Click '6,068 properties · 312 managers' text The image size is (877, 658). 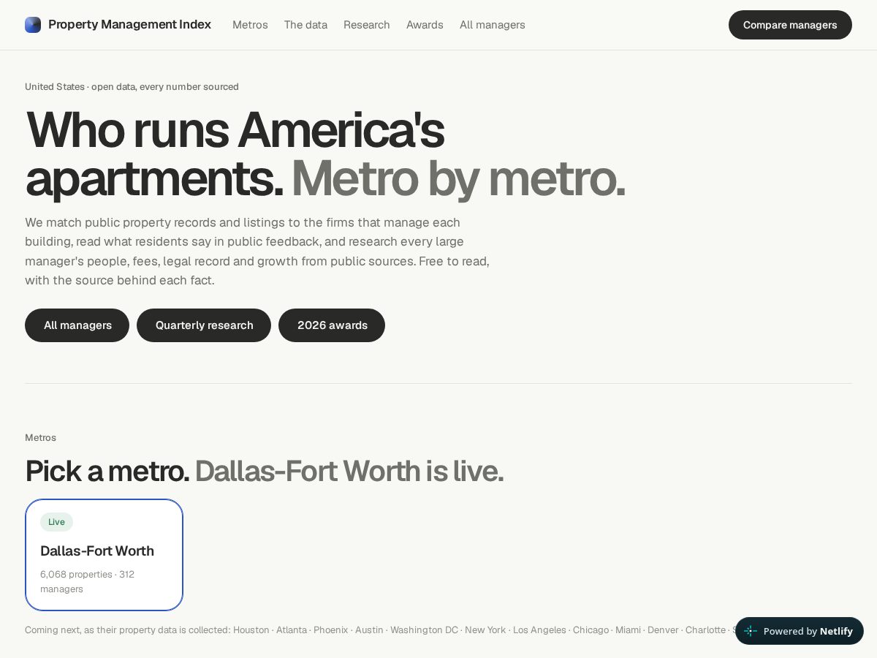(88, 582)
